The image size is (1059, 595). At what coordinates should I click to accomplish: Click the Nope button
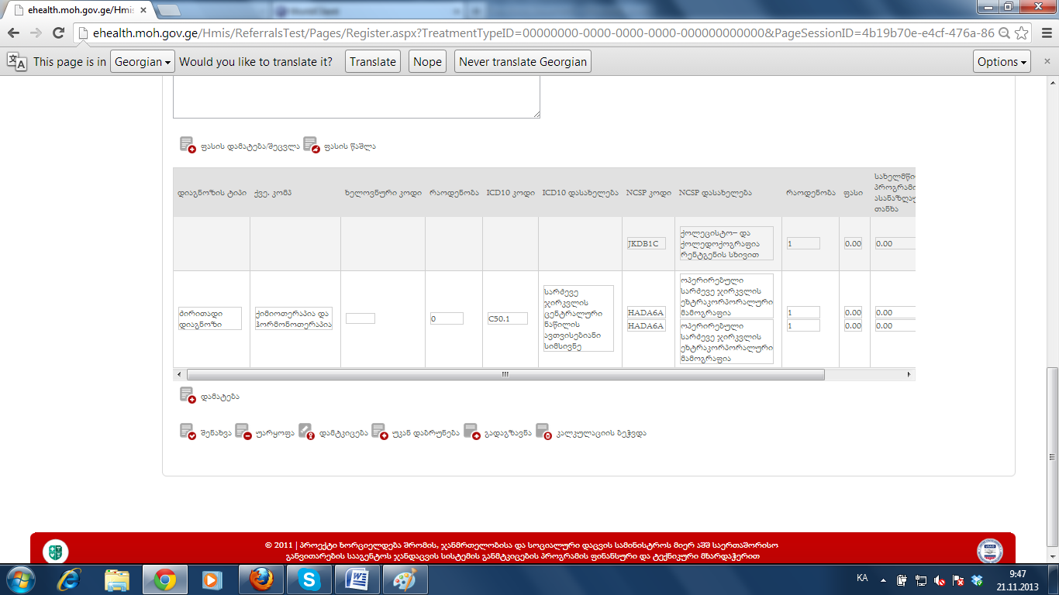tap(427, 62)
